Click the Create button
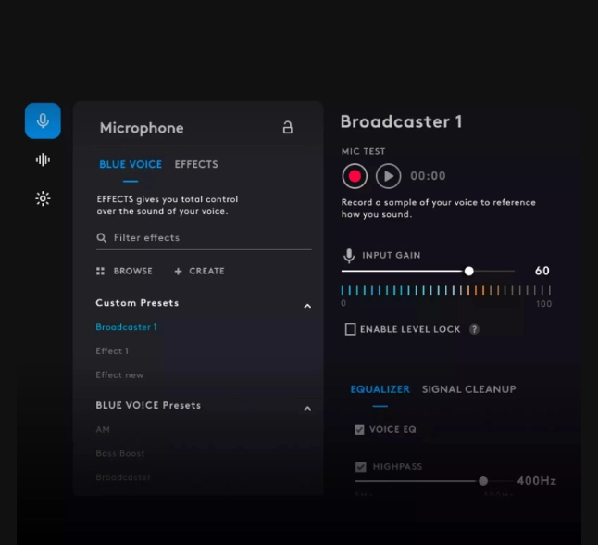This screenshot has width=598, height=545. (x=199, y=271)
